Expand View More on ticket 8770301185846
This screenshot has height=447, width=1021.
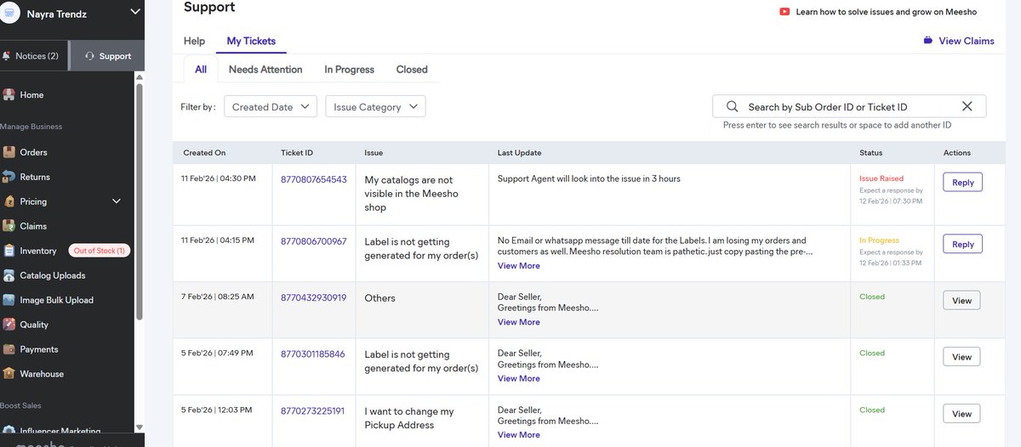point(518,378)
